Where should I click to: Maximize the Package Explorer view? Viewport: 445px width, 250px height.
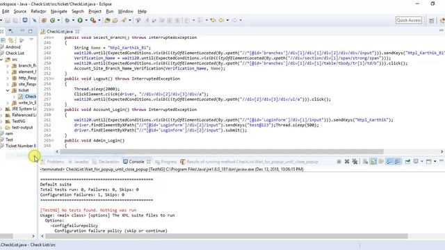(31, 31)
